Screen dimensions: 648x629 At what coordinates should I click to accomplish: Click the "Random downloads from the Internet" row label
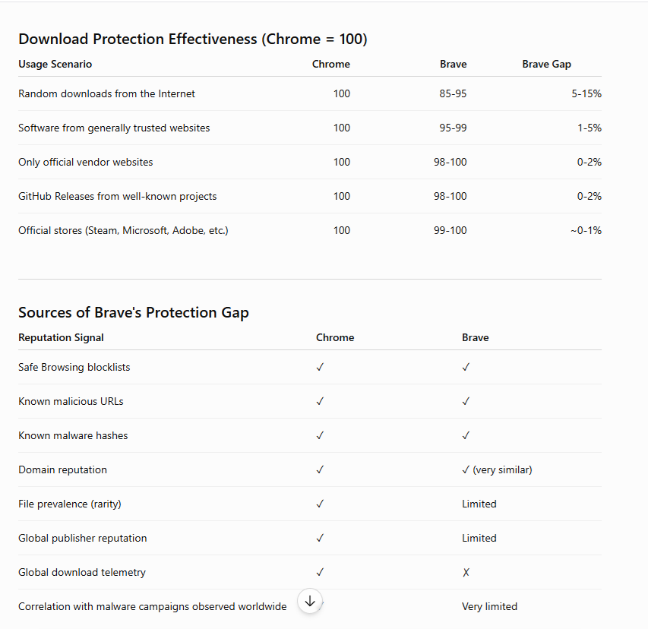[x=106, y=93]
